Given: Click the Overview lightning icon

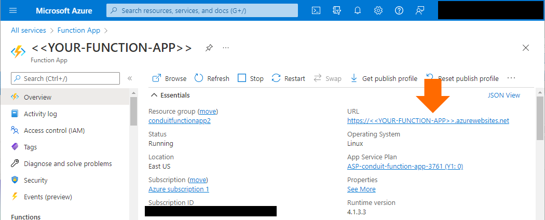Looking at the screenshot, I should (x=15, y=97).
